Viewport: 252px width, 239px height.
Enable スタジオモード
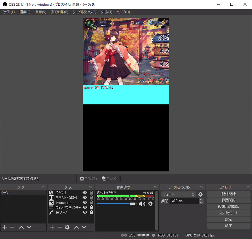click(229, 213)
